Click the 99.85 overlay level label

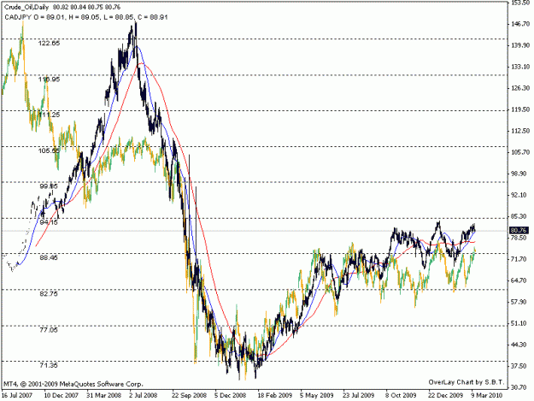point(50,186)
